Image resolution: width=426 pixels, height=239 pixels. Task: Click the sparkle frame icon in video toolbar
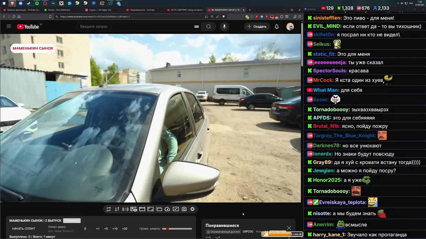point(176,209)
